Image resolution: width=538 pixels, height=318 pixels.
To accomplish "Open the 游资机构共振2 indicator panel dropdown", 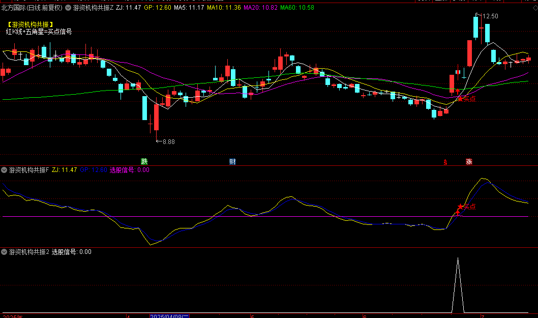I will tap(5, 252).
